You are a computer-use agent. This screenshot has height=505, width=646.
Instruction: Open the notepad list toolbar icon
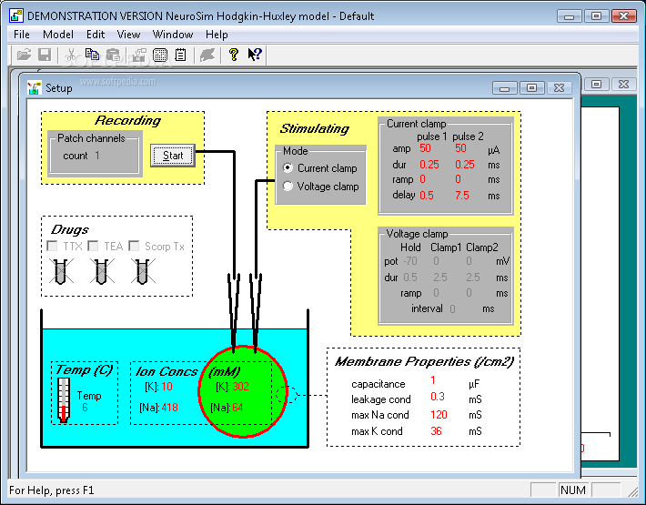click(x=180, y=55)
